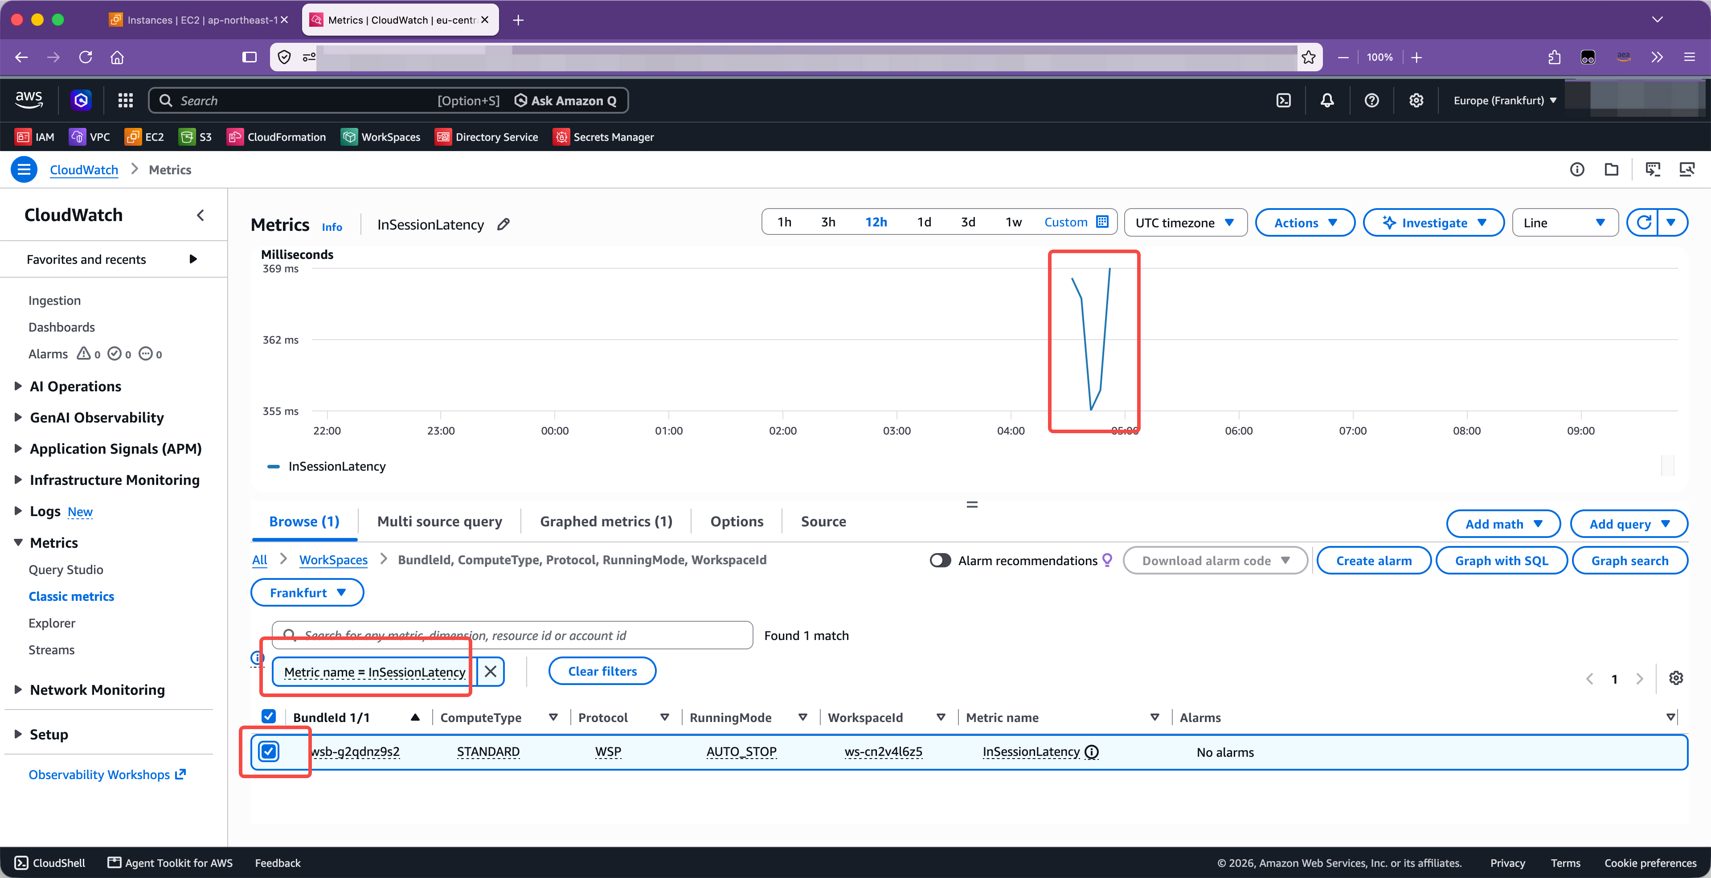The image size is (1711, 878).
Task: Open EC2 from the favorites bar
Action: (144, 137)
